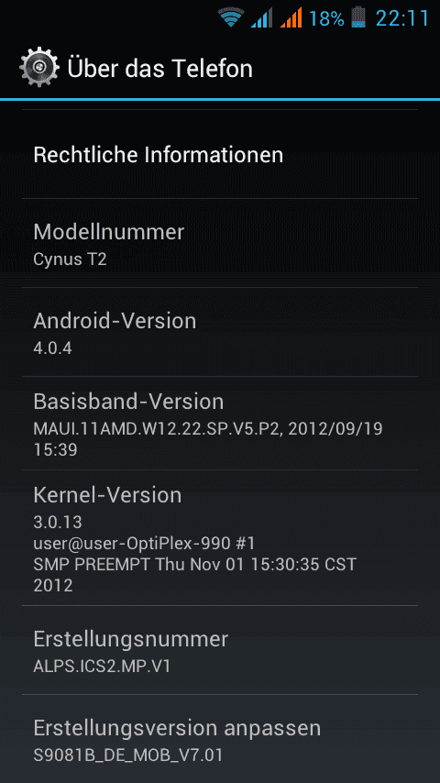
Task: Tap the ALPS.ICS2.MP.V1 build value
Action: tap(102, 667)
